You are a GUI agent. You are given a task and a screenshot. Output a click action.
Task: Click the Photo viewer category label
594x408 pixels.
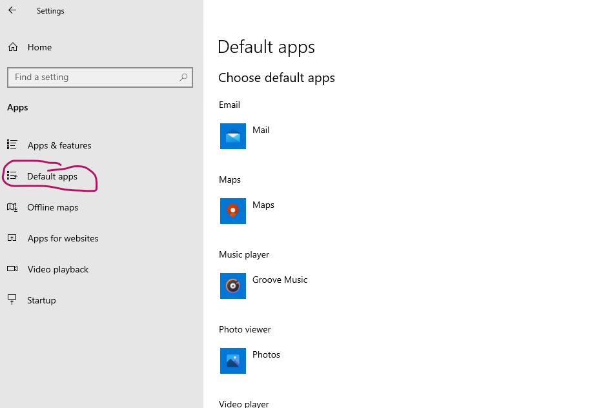tap(245, 329)
